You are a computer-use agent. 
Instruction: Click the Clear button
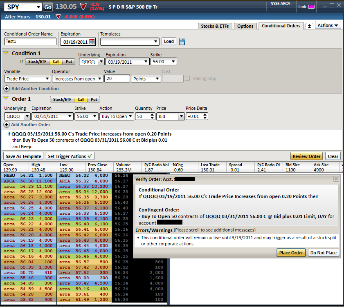coord(333,156)
